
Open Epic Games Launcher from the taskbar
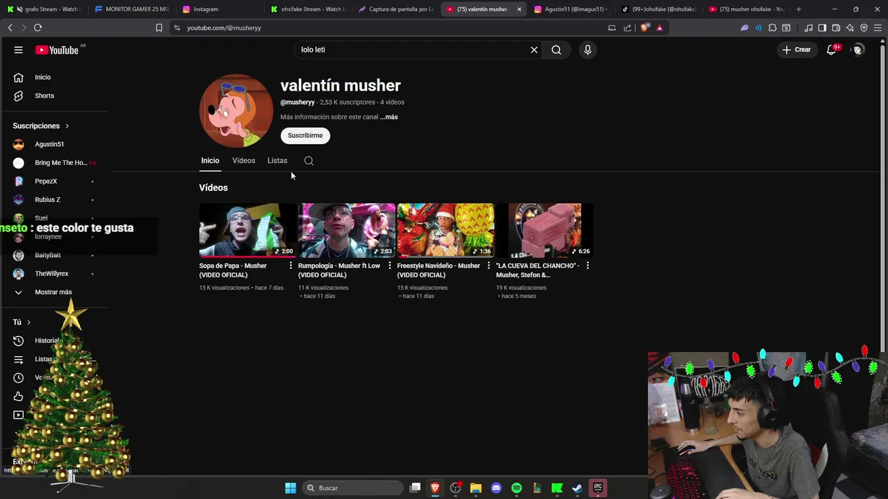click(x=597, y=488)
